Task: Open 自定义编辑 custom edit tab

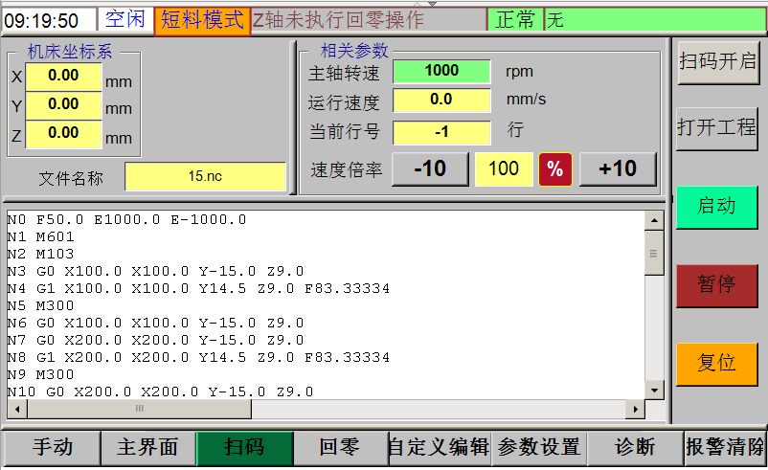Action: [440, 447]
